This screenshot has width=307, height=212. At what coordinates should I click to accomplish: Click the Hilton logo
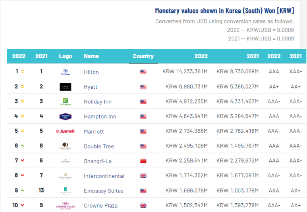pyautogui.click(x=66, y=72)
